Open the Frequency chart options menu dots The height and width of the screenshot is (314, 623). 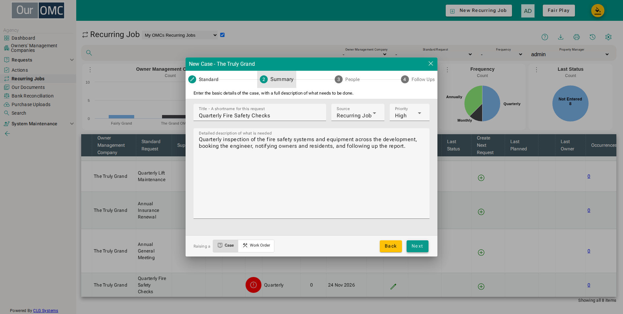point(447,70)
